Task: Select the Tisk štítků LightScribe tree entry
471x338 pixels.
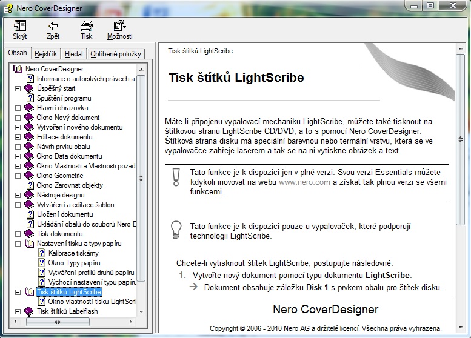Action: [x=69, y=292]
